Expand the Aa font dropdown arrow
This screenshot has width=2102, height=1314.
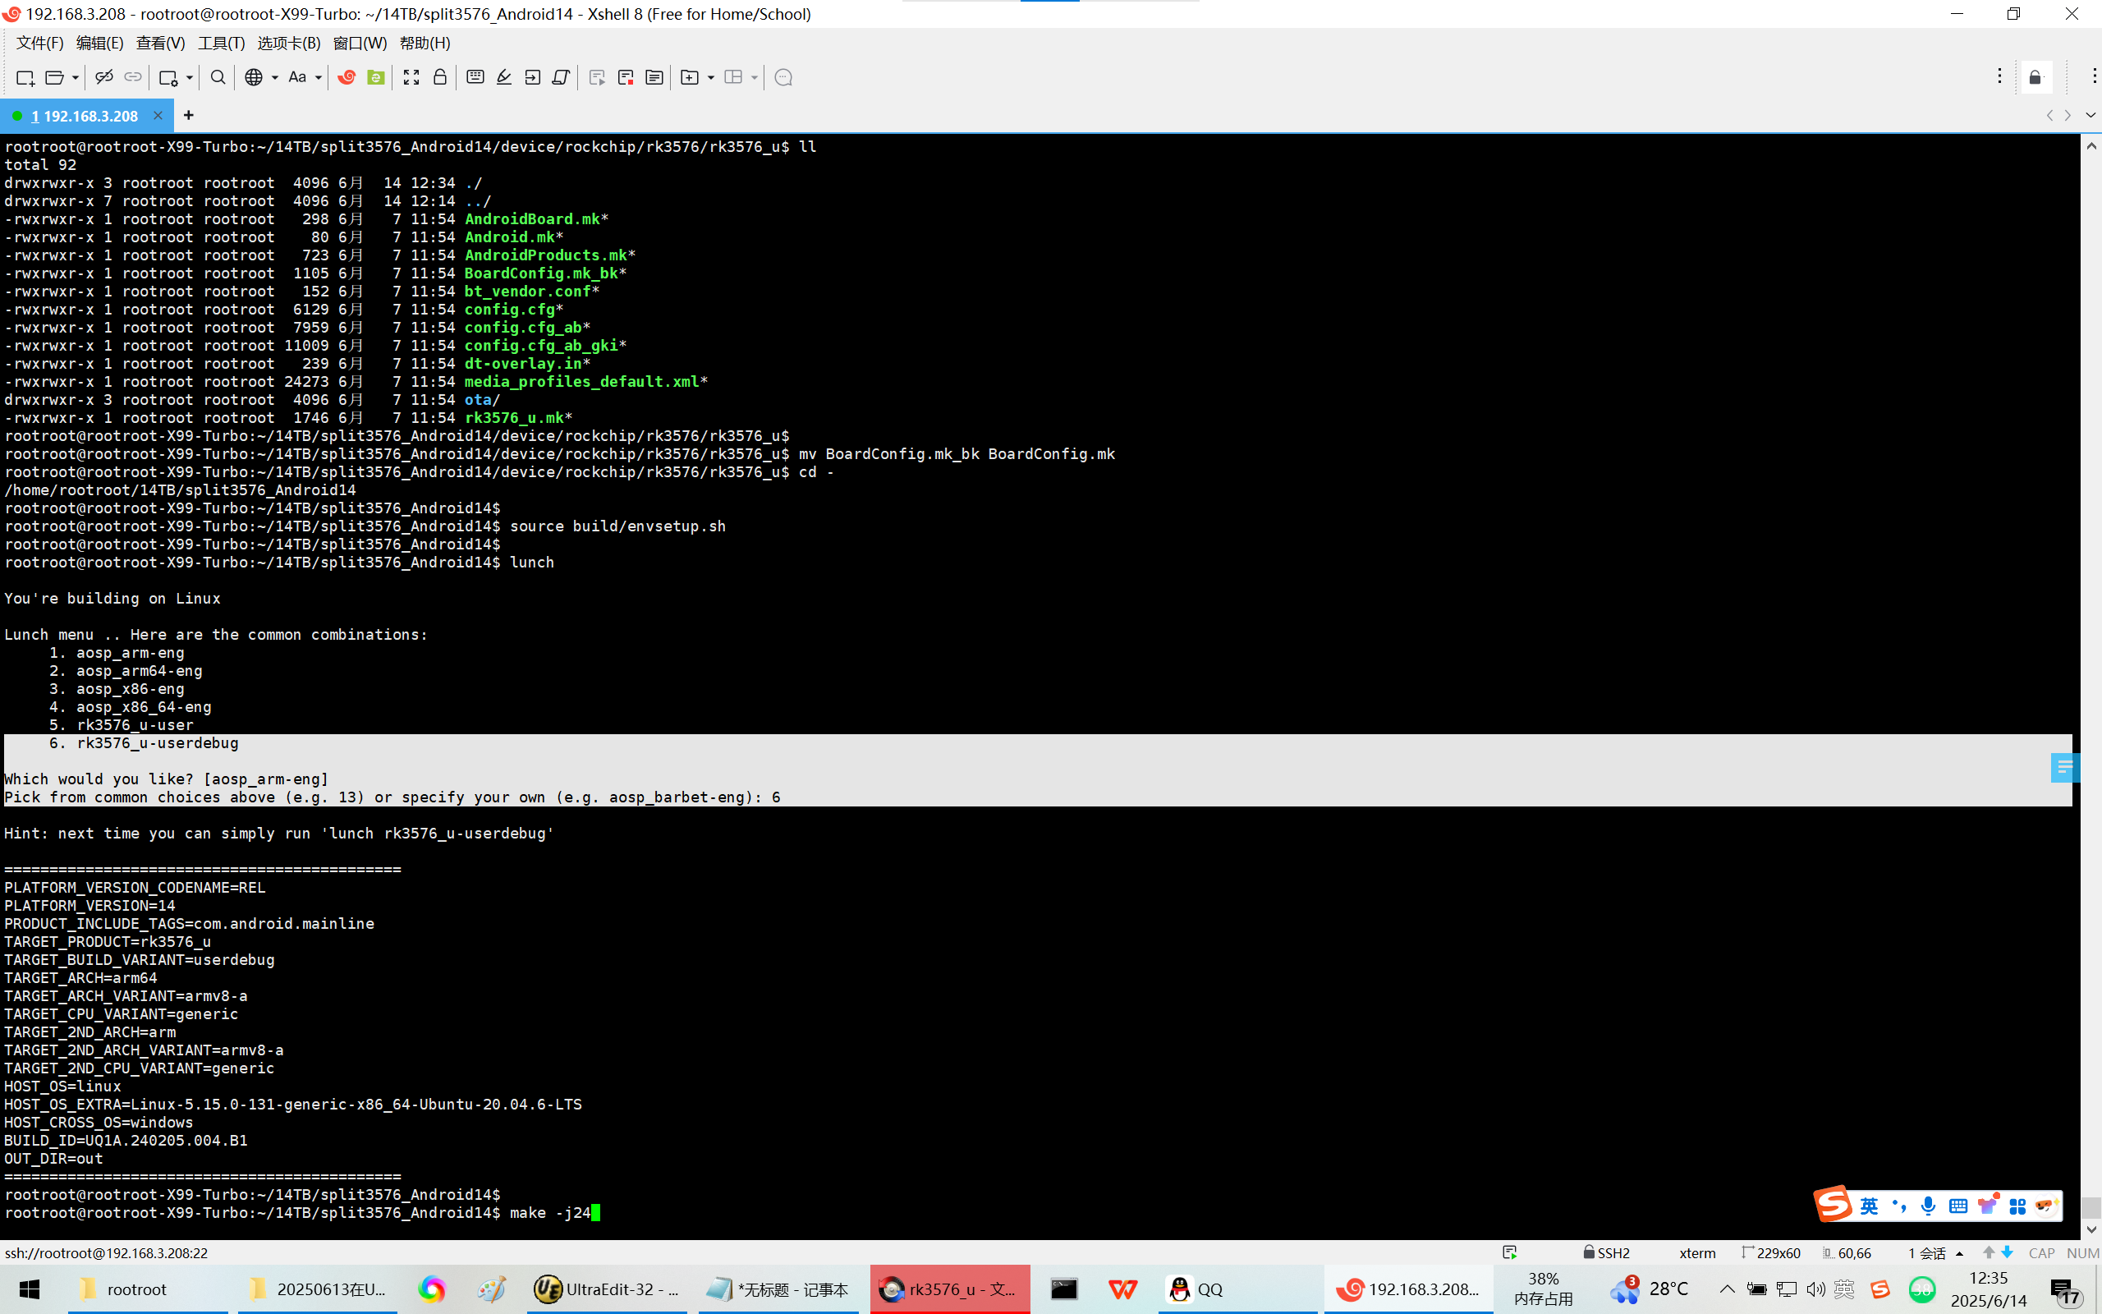[319, 77]
